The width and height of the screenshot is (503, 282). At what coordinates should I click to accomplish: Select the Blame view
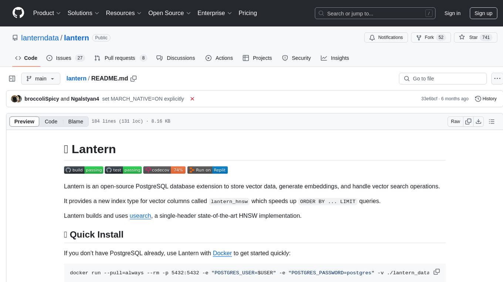pos(75,121)
